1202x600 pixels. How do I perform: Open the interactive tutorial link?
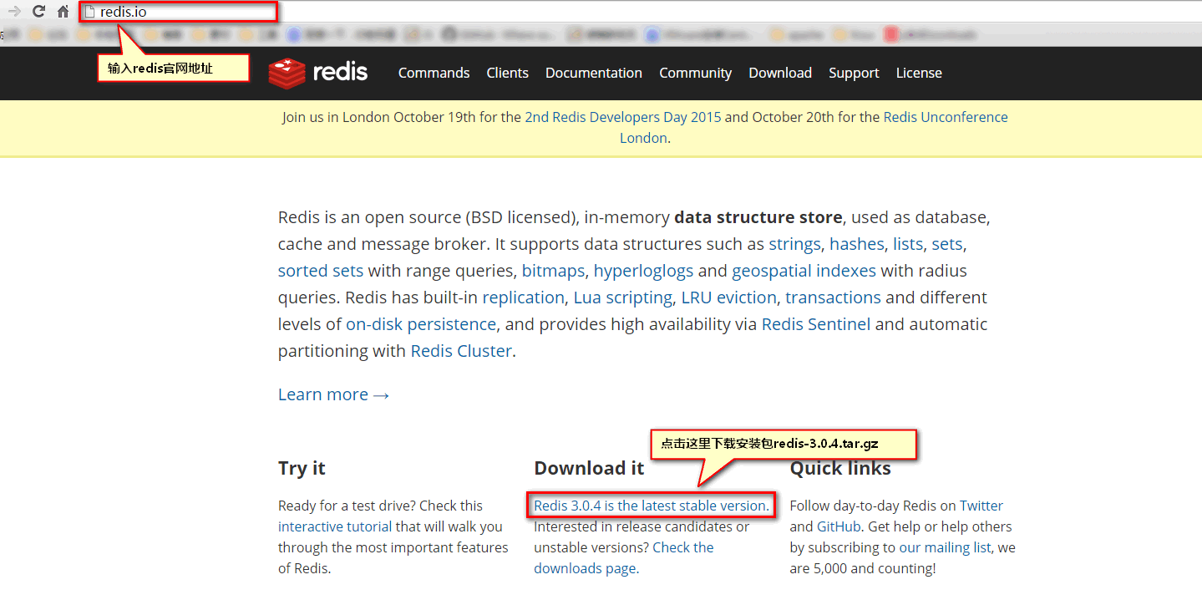point(335,526)
